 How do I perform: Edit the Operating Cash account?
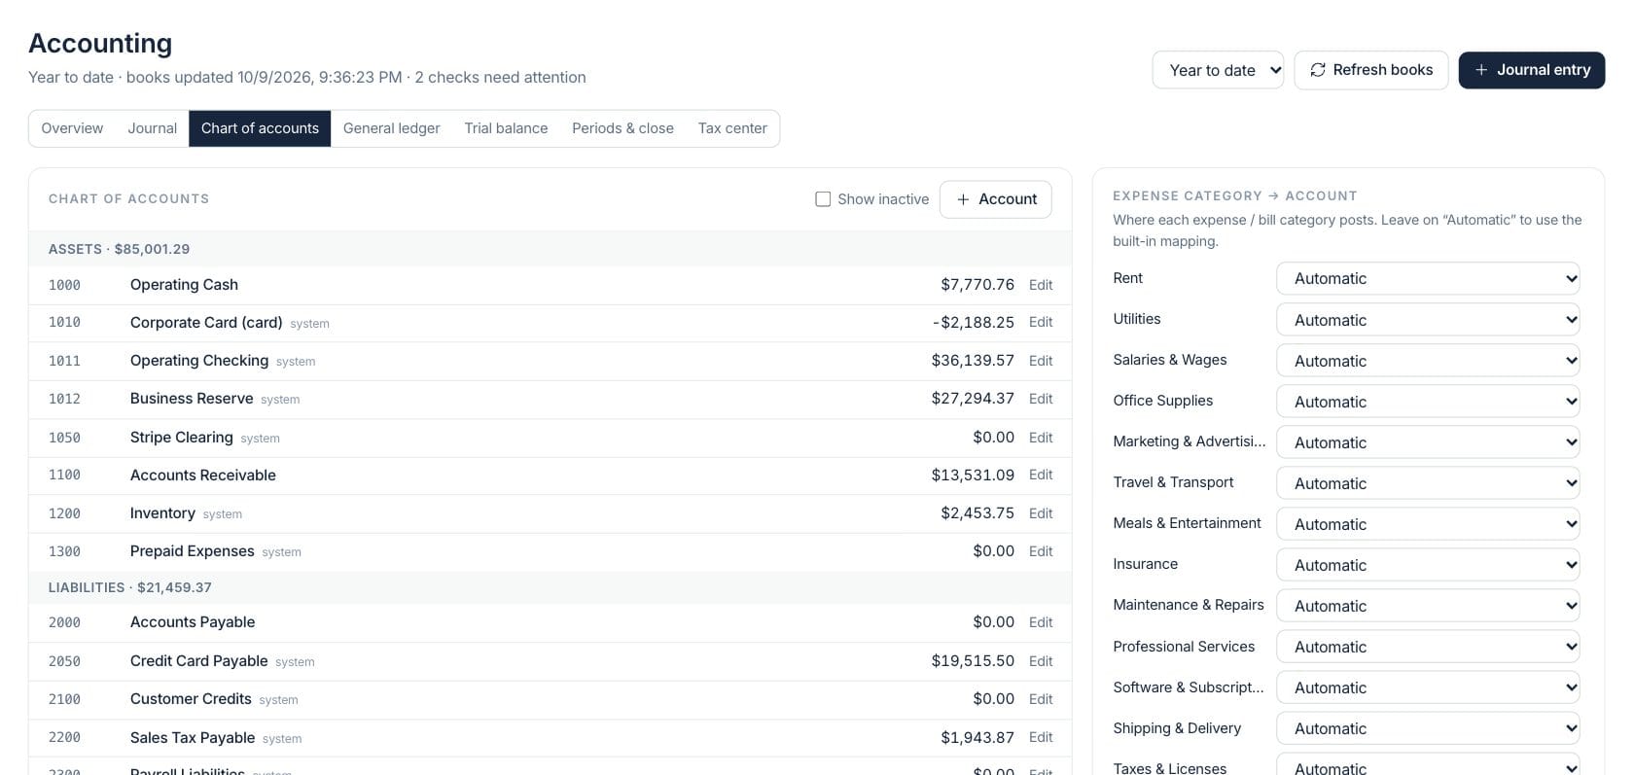(1041, 285)
